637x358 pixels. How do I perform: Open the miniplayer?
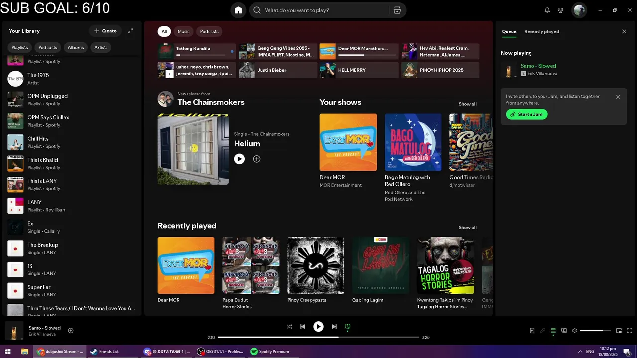[x=619, y=331]
